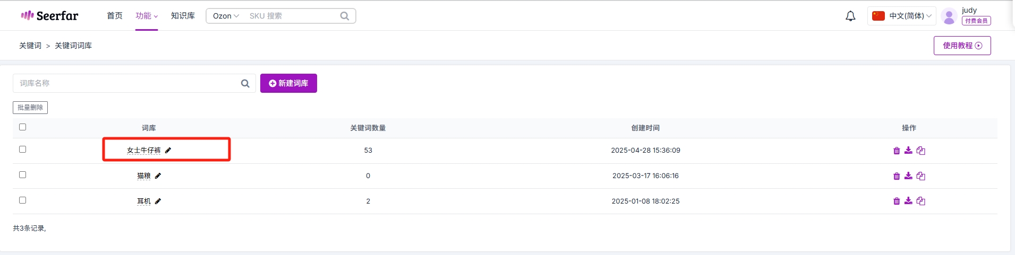
Task: Open the Ozon platform dropdown
Action: [226, 16]
